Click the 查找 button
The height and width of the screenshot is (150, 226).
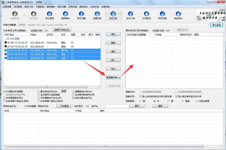pyautogui.click(x=137, y=106)
